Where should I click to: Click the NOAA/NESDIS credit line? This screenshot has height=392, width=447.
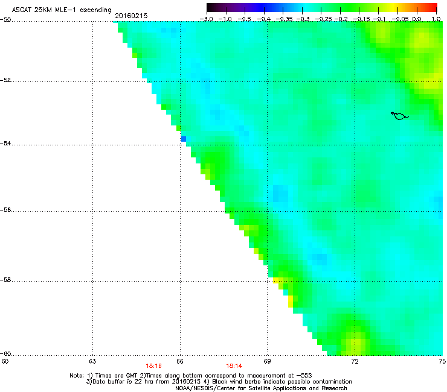pos(261,388)
